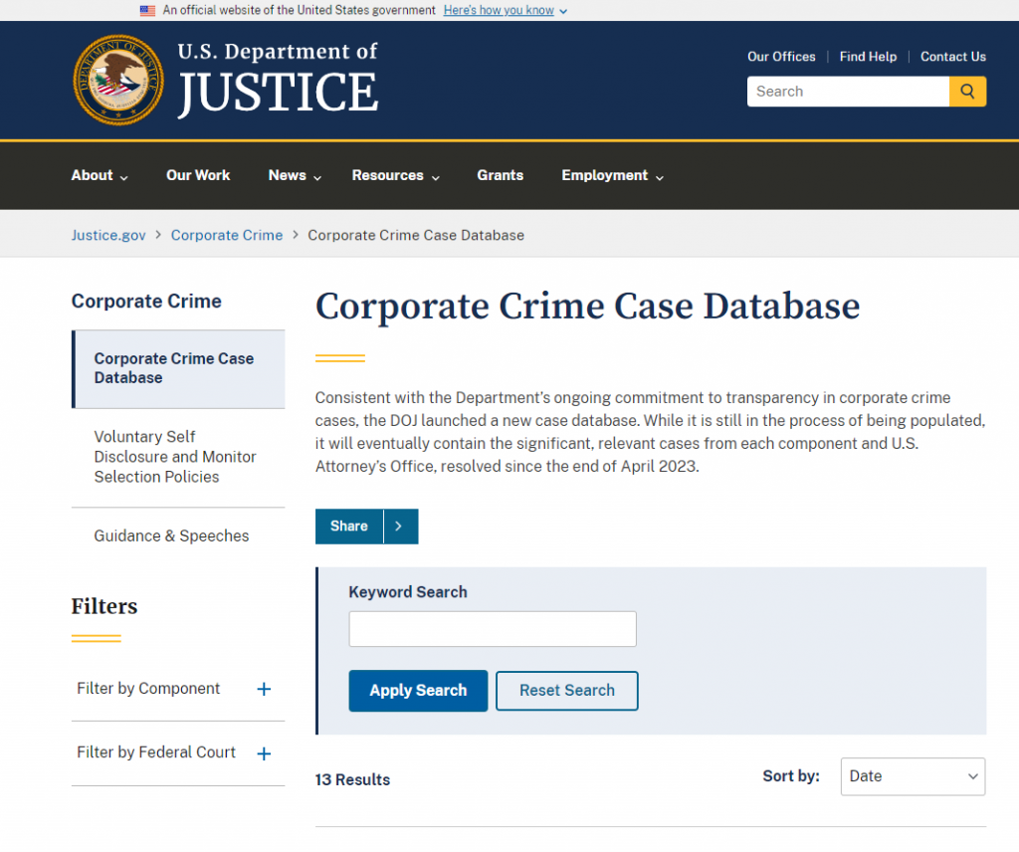This screenshot has width=1019, height=852.
Task: Open the Resources dropdown menu
Action: 396,175
